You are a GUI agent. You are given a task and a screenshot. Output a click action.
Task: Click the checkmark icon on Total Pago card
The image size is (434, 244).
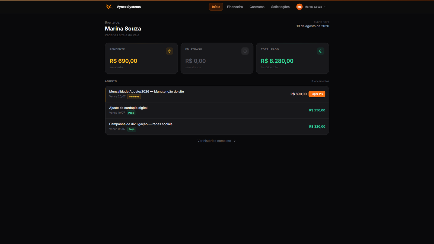321,51
